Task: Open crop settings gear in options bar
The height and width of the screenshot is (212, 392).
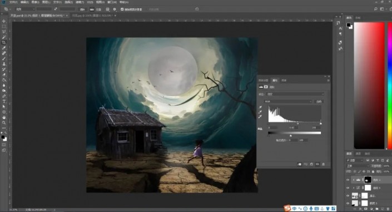Action: click(115, 9)
